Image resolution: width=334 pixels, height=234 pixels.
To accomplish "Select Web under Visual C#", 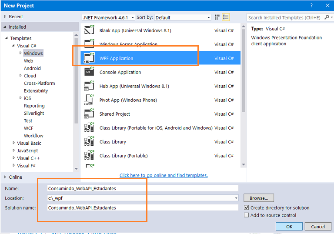I will coord(29,61).
